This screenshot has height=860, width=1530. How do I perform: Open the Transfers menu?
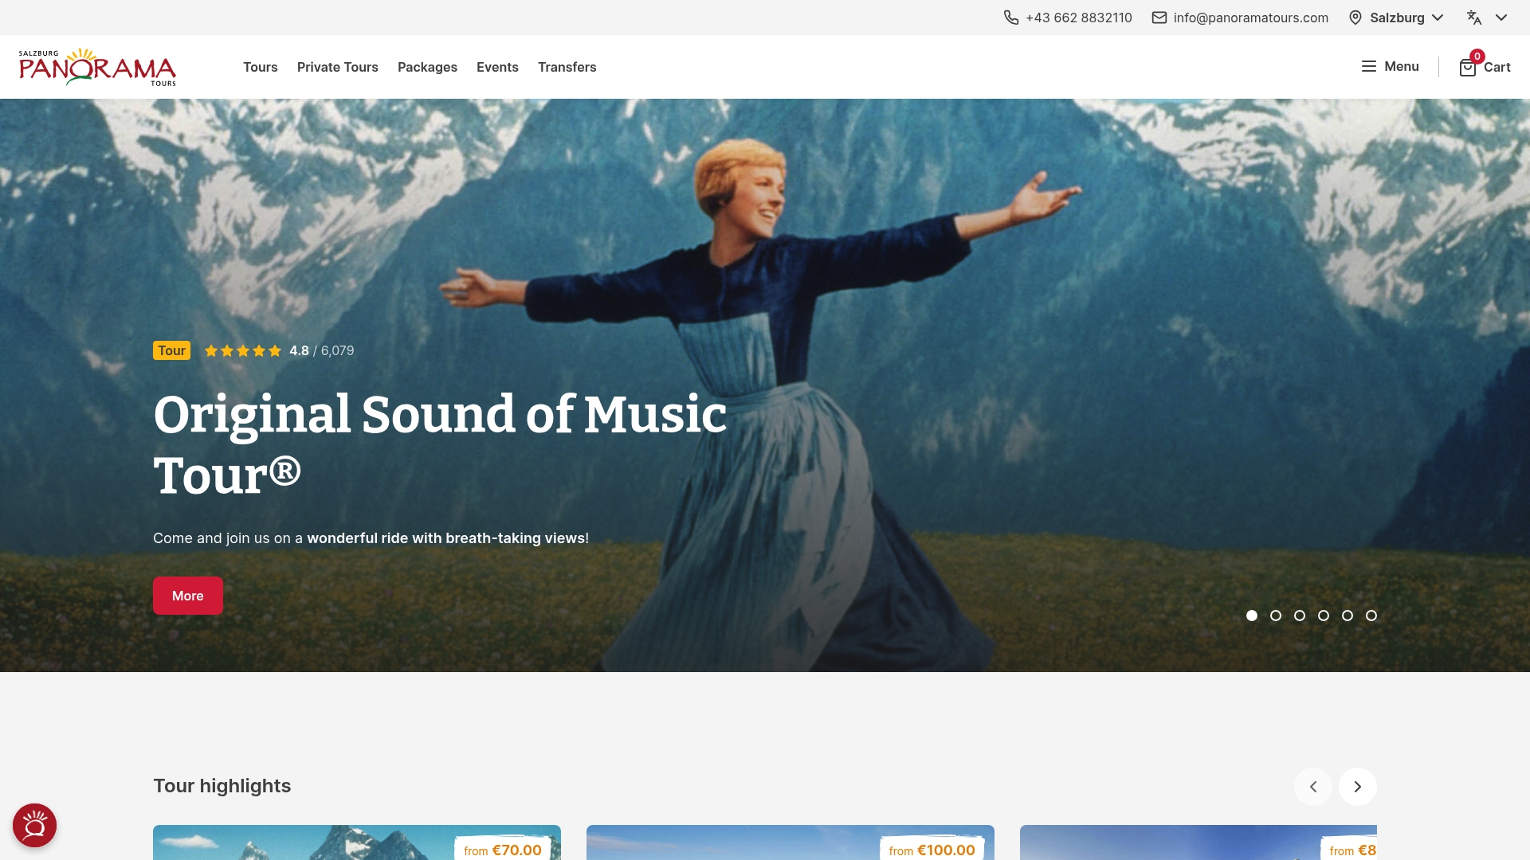(x=567, y=67)
